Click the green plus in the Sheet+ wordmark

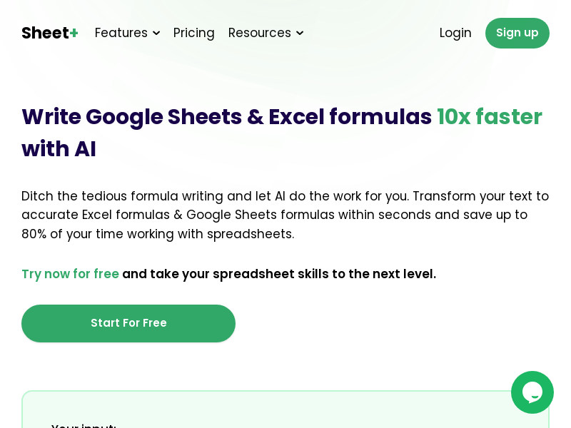74,31
